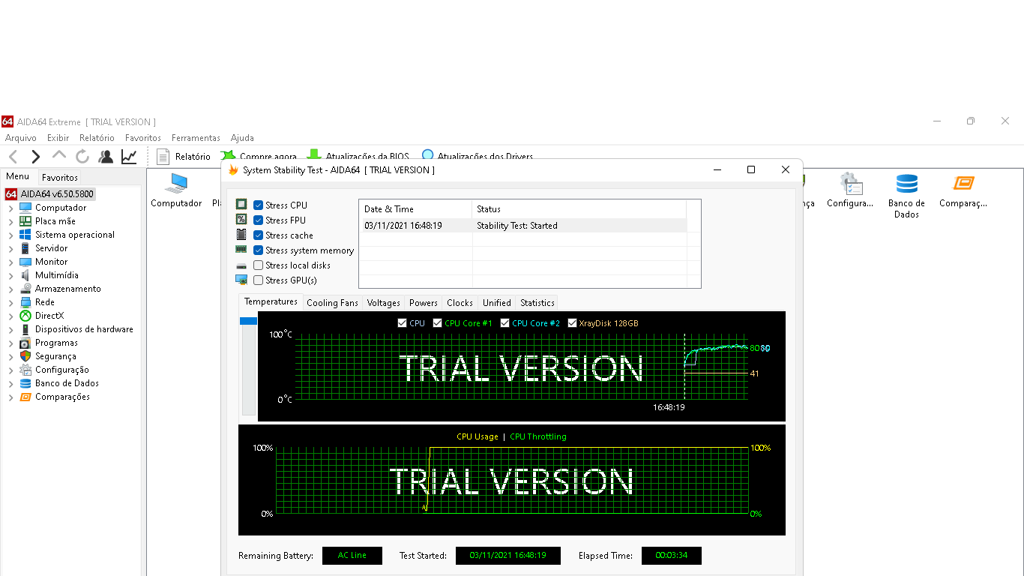This screenshot has height=576, width=1024.
Task: Click the DirectX Xbox icon in the tree
Action: point(25,316)
